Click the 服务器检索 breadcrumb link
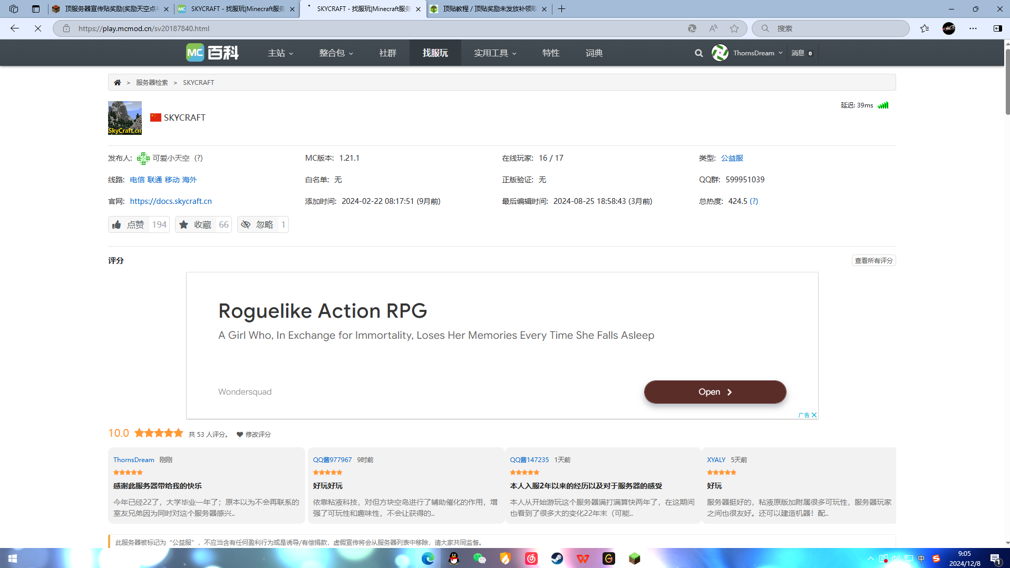 click(152, 82)
